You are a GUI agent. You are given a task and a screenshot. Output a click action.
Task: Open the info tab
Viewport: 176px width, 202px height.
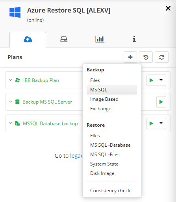point(134,39)
